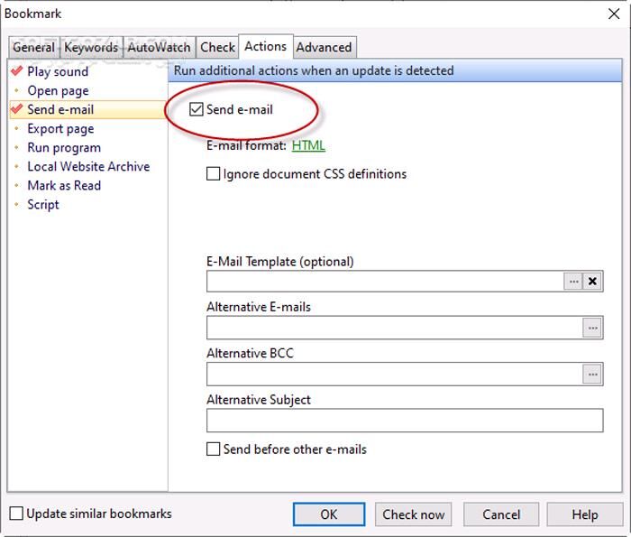631x537 pixels.
Task: Enable Ignore document CSS definitions
Action: 214,174
